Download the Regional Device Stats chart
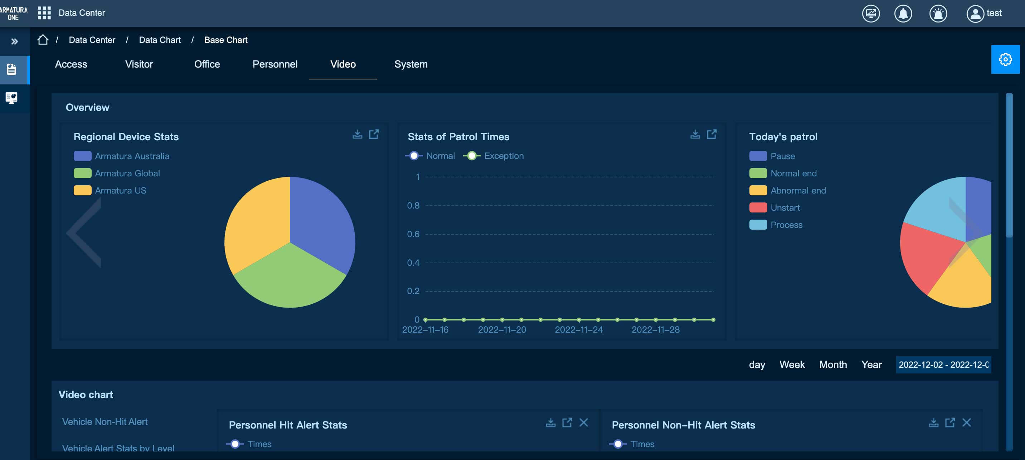The width and height of the screenshot is (1025, 460). pyautogui.click(x=357, y=134)
